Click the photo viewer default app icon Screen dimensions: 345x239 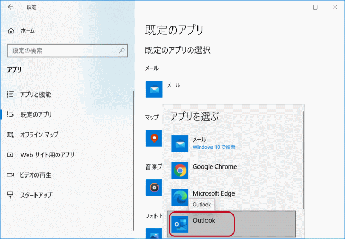point(154,234)
